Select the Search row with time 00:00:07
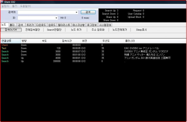The height and width of the screenshot is (122, 187). coord(93,52)
